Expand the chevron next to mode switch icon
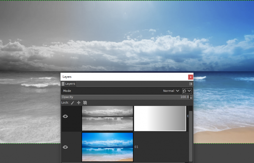The width and height of the screenshot is (254, 163). coord(189,91)
